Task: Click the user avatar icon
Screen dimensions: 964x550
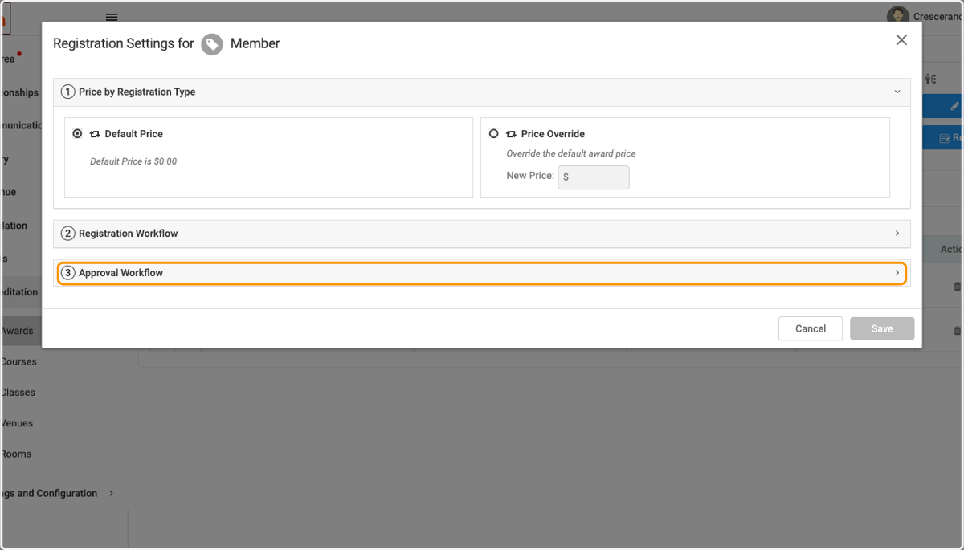Action: click(x=897, y=16)
